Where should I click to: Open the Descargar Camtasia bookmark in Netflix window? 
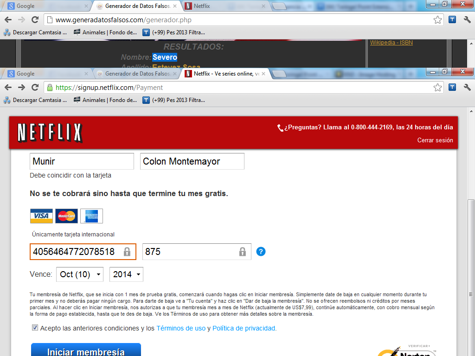(35, 100)
